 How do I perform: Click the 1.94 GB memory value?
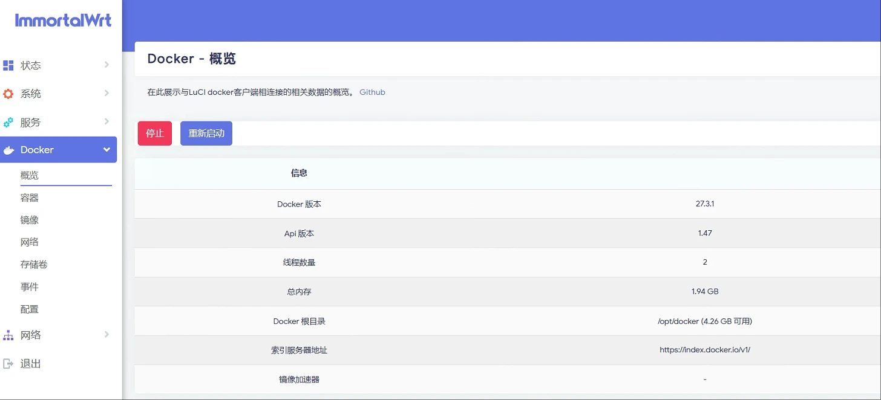coord(705,292)
